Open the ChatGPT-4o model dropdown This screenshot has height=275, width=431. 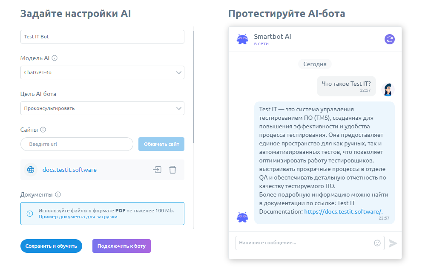click(102, 72)
